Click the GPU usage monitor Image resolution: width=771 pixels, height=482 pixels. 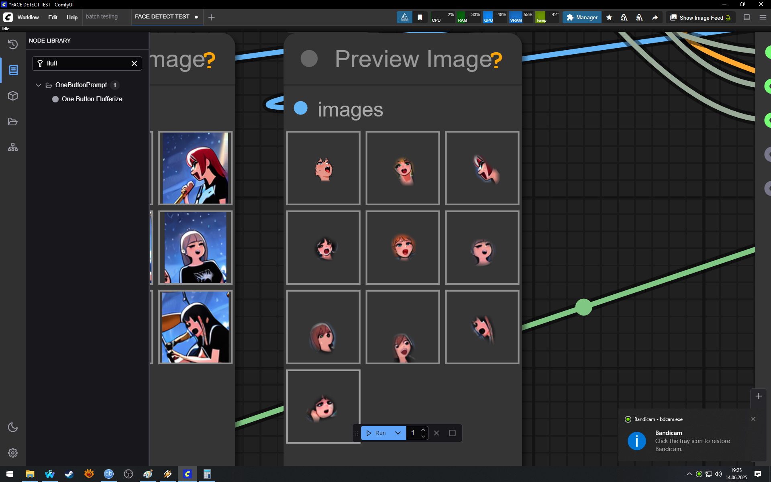click(x=495, y=17)
